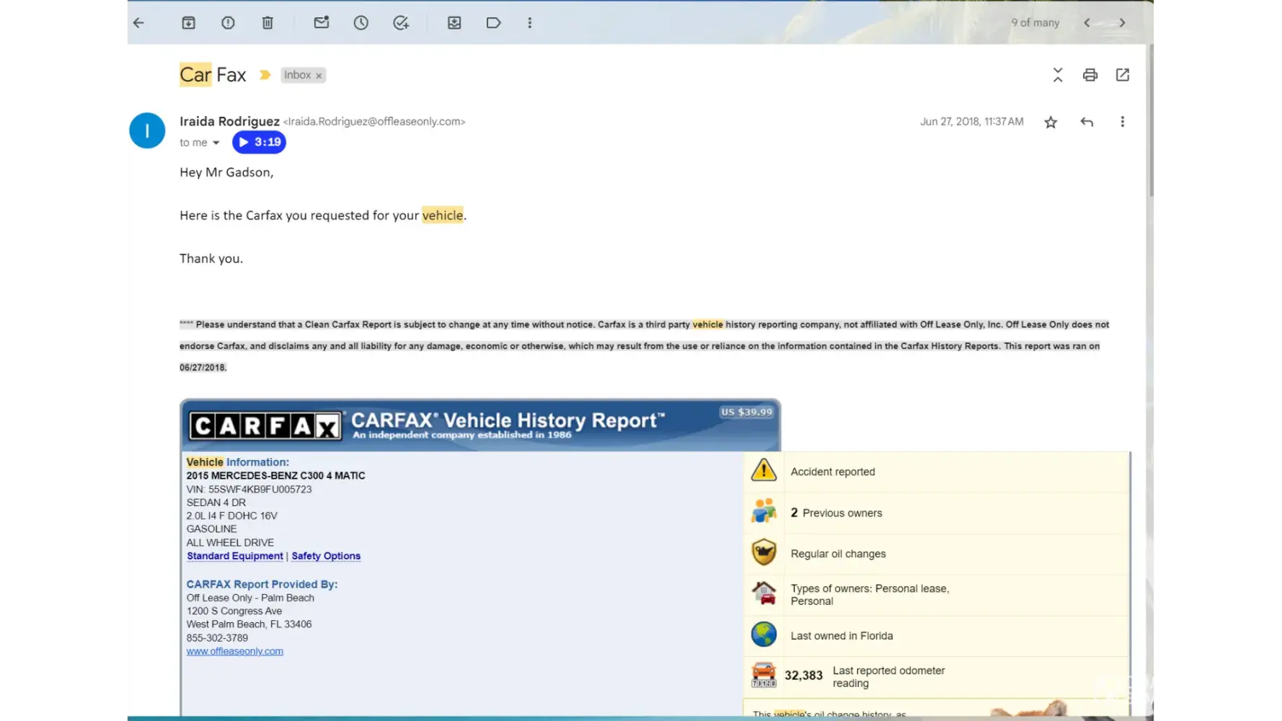Image resolution: width=1282 pixels, height=721 pixels.
Task: Report this email as spam
Action: point(228,23)
